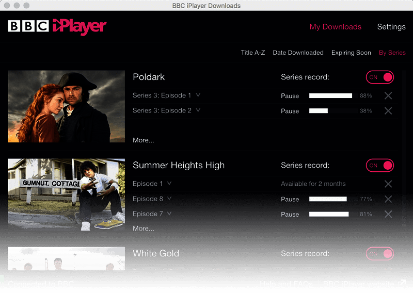Image resolution: width=413 pixels, height=293 pixels.
Task: Click the BBC iPlayer logo
Action: [x=57, y=27]
